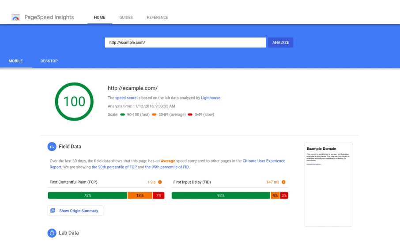Click the ANALYZE button

click(x=281, y=42)
